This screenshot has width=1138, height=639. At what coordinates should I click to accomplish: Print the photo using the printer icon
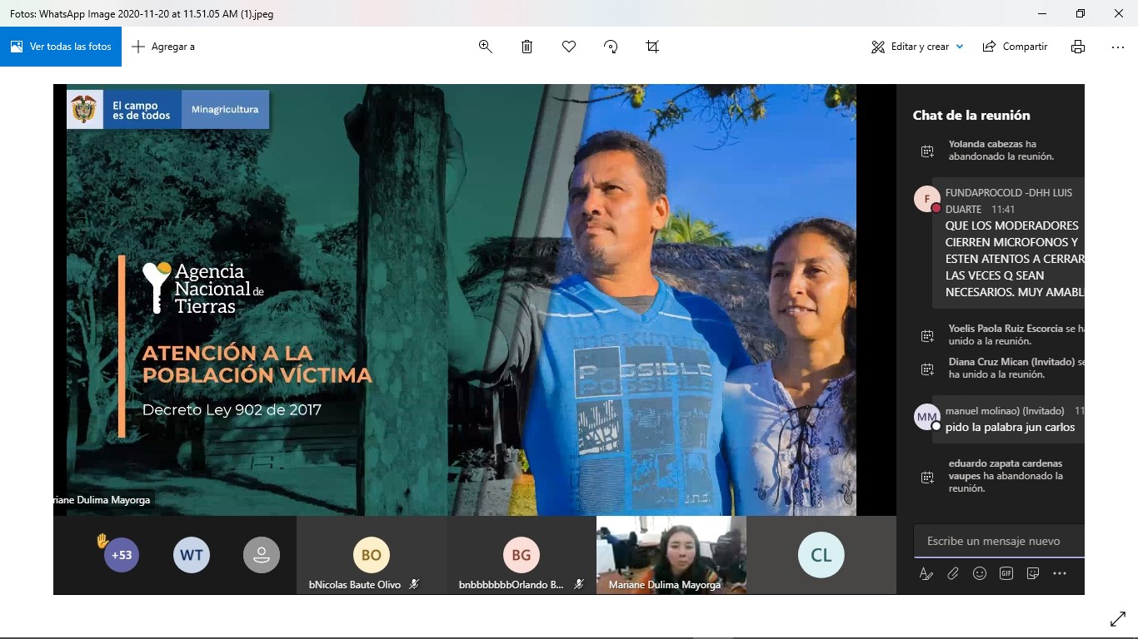coord(1078,47)
